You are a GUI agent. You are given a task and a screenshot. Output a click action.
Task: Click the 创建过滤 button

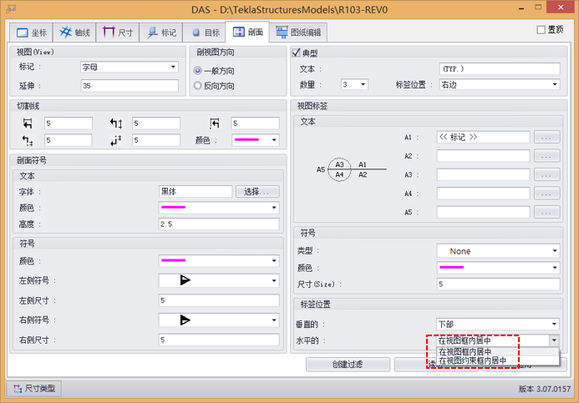[x=348, y=365]
